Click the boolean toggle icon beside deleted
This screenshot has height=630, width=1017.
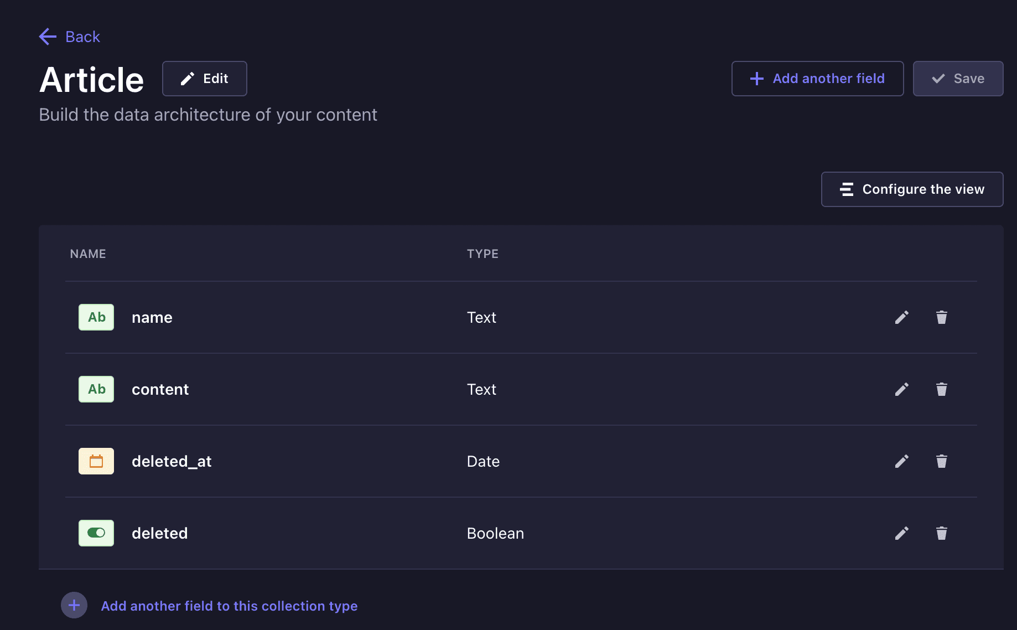click(x=96, y=533)
